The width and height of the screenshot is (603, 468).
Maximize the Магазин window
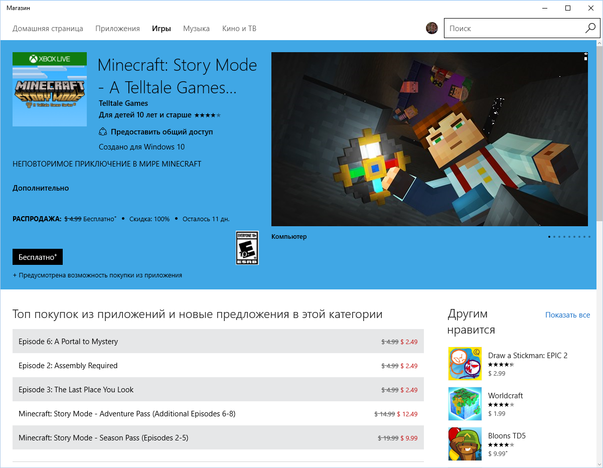568,8
